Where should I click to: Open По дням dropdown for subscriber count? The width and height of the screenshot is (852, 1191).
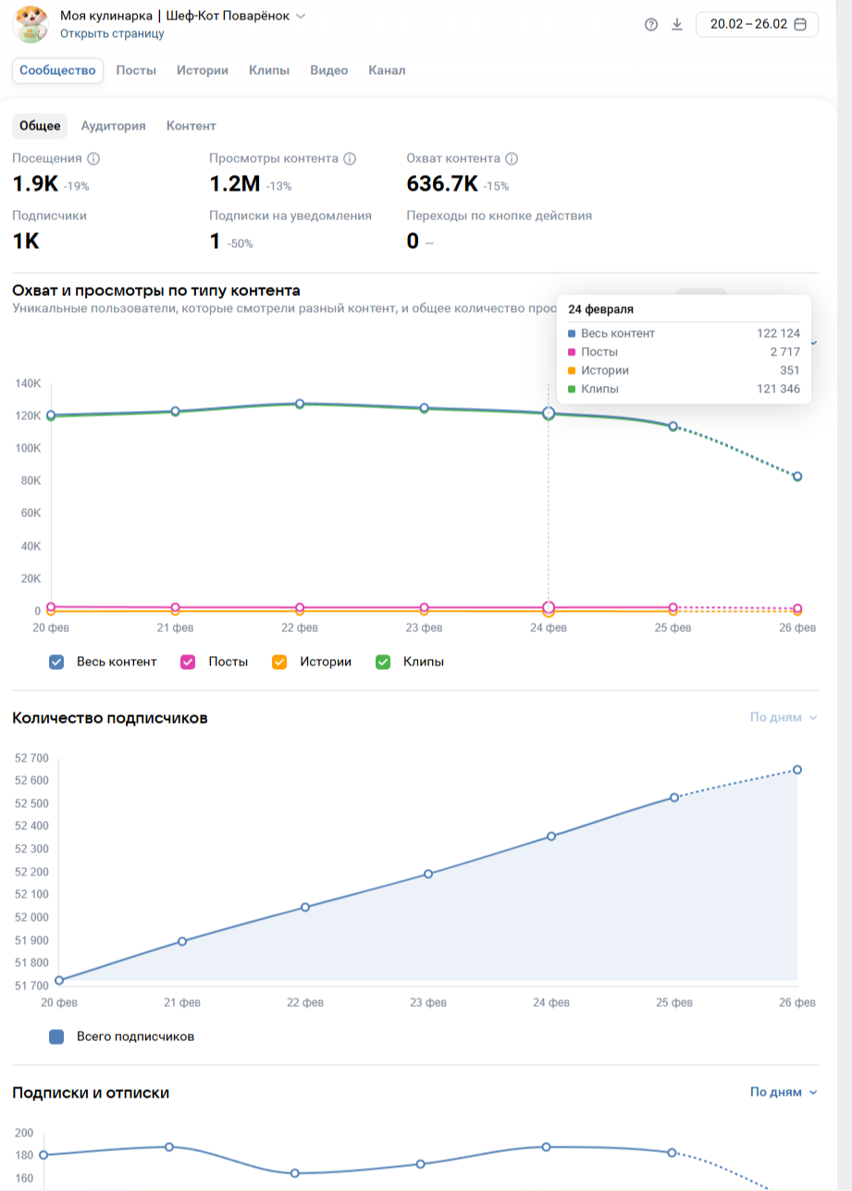[x=784, y=717]
